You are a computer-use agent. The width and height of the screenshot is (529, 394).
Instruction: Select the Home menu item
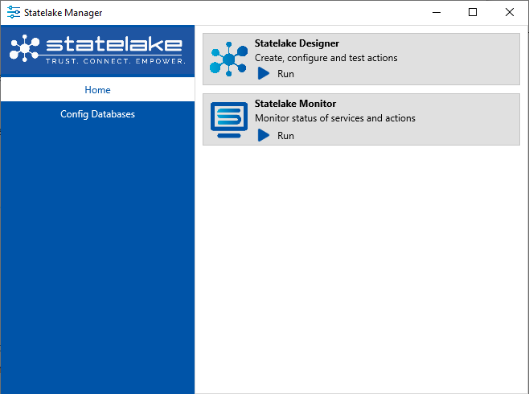97,89
